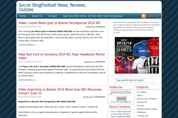This screenshot has width=178, height=118.
Task: Click the Categories sidebar heading
Action: click(142, 87)
